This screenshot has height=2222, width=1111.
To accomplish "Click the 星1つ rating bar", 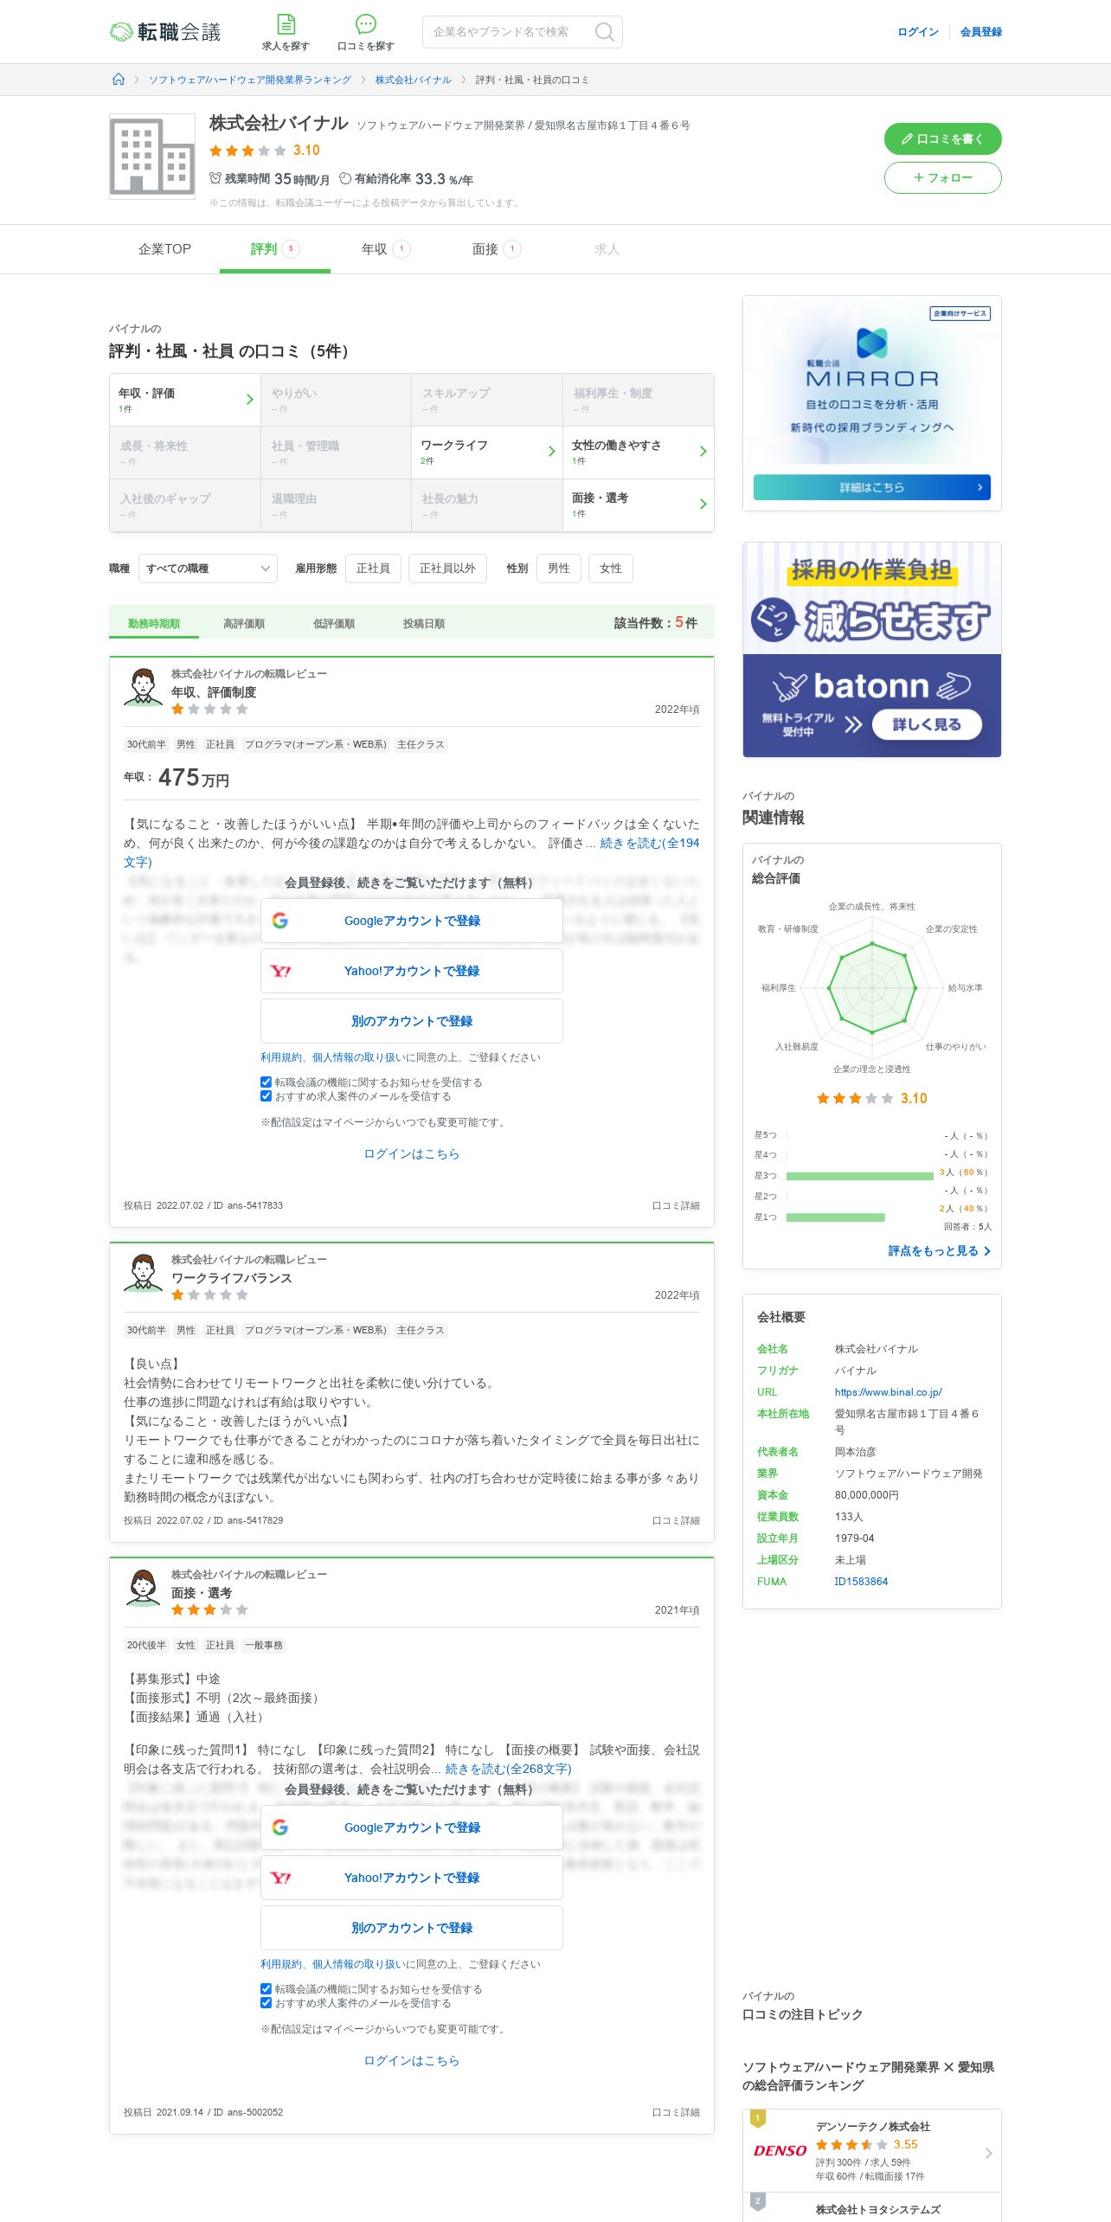I will [836, 1217].
